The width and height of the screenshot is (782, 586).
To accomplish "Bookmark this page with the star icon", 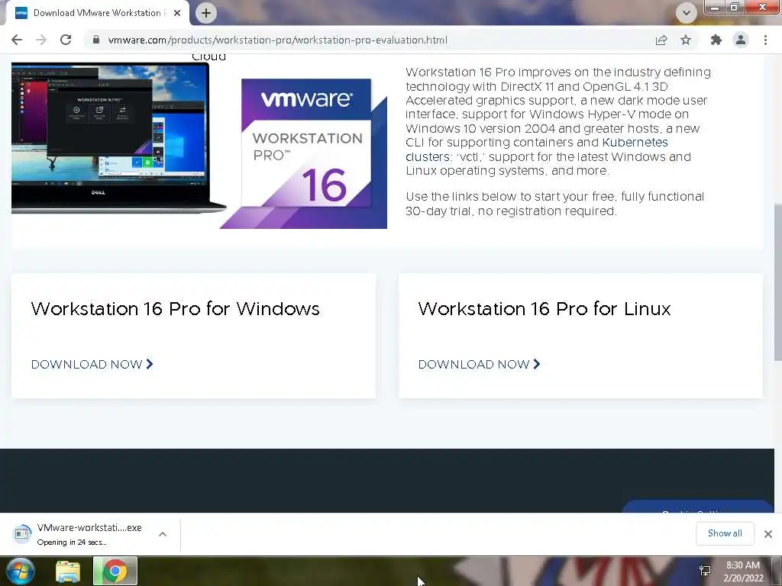I will (686, 40).
